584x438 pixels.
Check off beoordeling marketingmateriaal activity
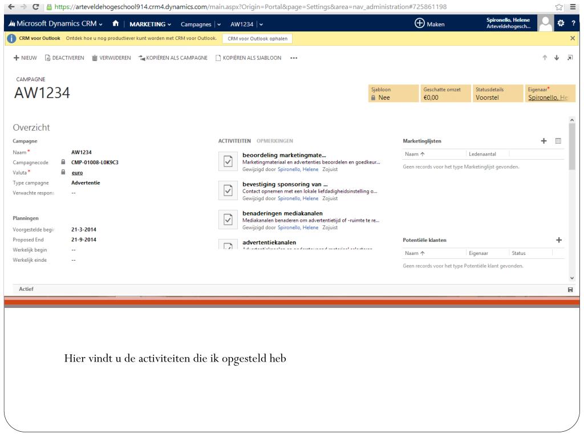[x=226, y=161]
